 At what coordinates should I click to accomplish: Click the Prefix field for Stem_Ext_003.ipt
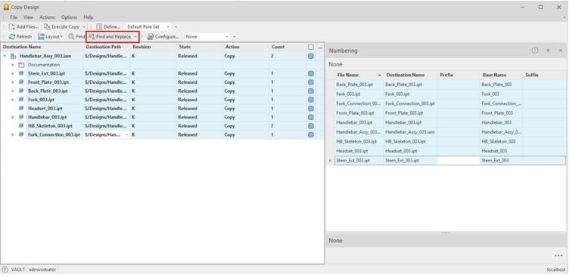pyautogui.click(x=459, y=161)
